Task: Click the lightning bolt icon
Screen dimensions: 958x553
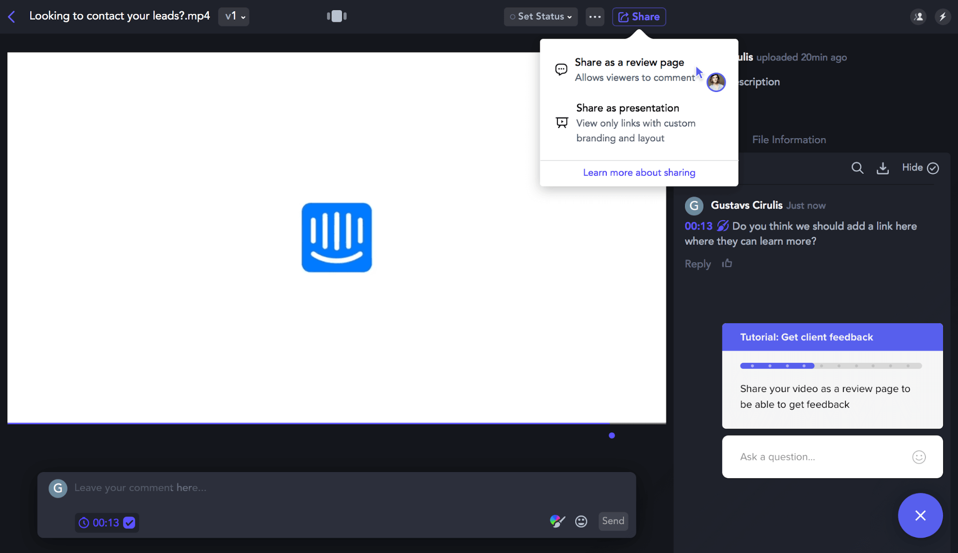Action: [942, 17]
